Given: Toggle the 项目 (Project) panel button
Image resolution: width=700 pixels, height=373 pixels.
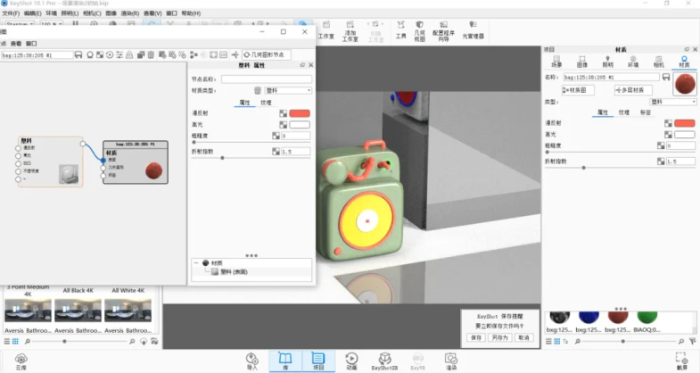Looking at the screenshot, I should pos(319,360).
